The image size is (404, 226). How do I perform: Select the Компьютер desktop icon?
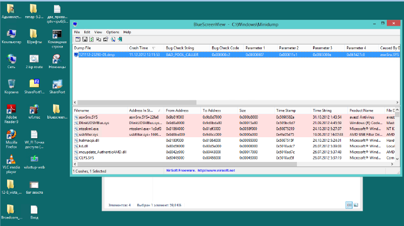[x=11, y=36]
